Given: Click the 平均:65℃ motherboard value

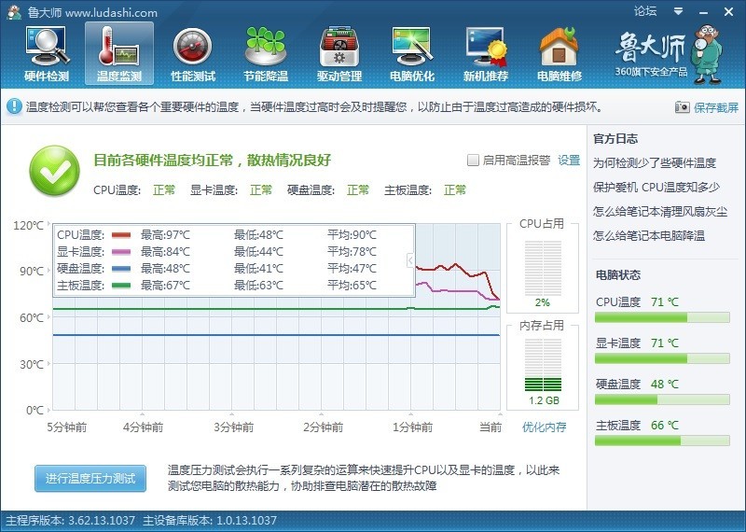Looking at the screenshot, I should point(352,286).
